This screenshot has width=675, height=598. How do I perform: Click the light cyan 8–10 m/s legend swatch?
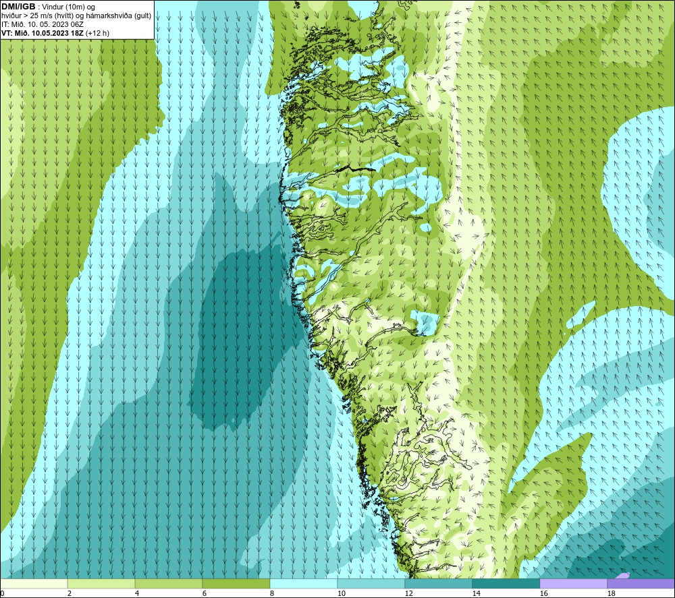pos(304,584)
